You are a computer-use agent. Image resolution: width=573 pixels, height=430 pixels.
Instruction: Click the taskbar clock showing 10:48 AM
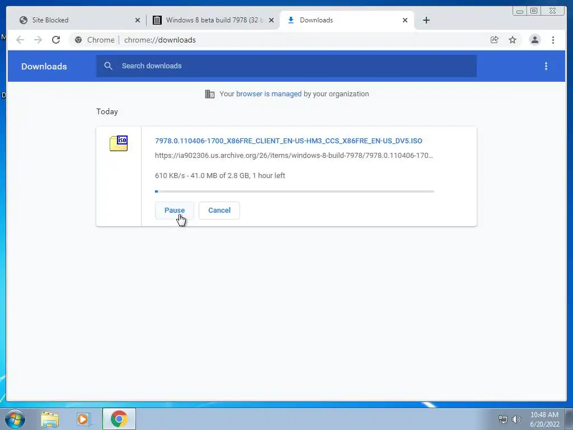544,419
